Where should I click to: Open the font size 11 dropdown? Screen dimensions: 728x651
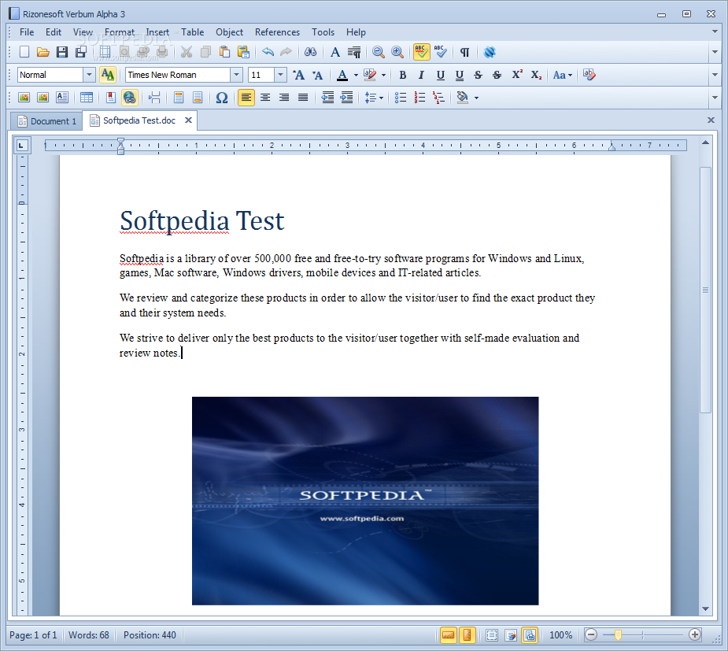tap(280, 75)
